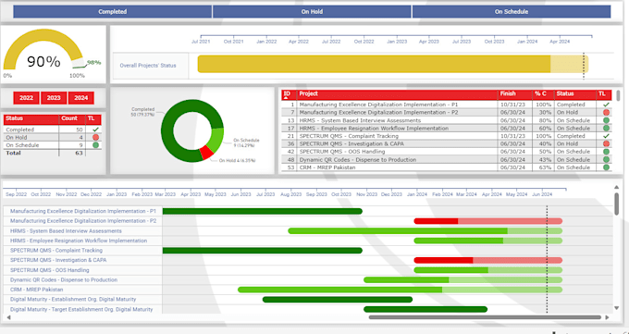
Task: Click red dot for Investigation & CAPA row
Action: point(606,143)
